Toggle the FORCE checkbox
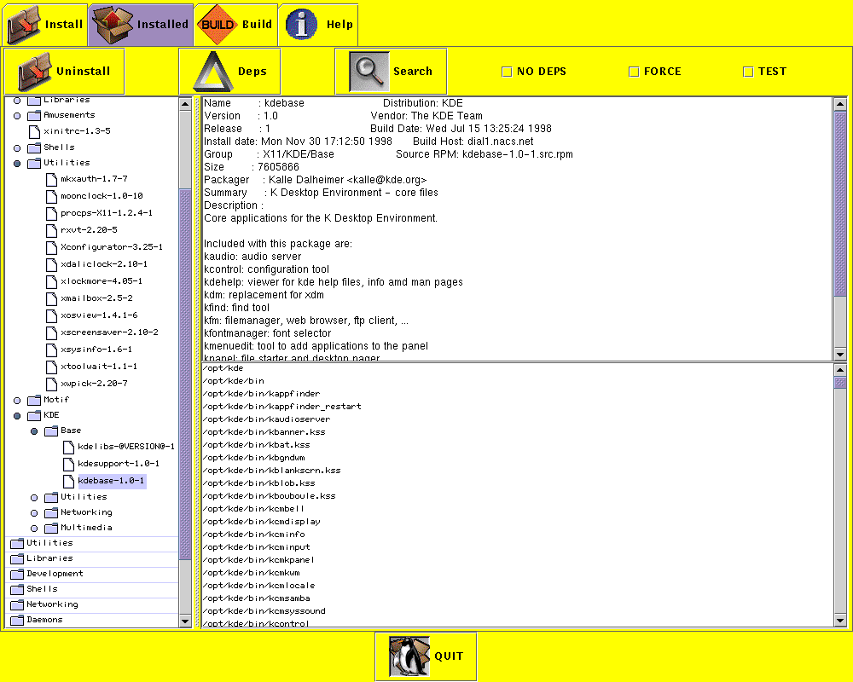 634,72
